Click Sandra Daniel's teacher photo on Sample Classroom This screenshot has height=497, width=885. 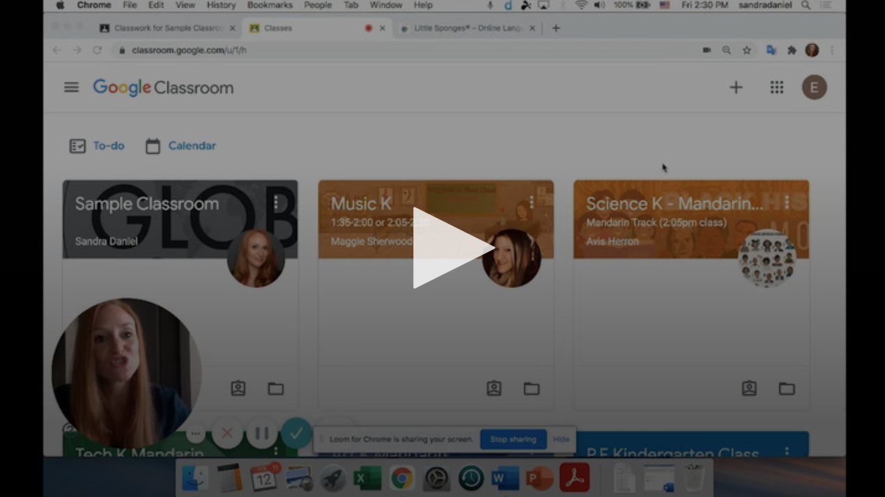coord(256,258)
